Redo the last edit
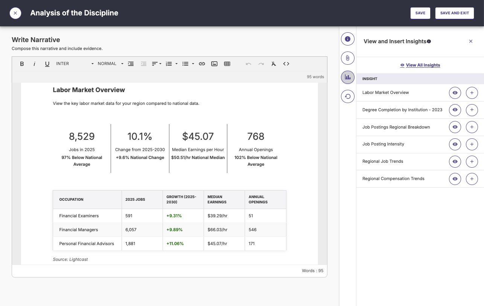The height and width of the screenshot is (306, 484). 261,64
